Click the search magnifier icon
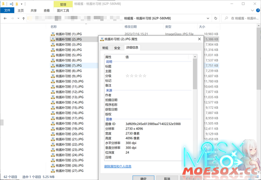Screen dimensions: 261x180 [x=226, y=18]
